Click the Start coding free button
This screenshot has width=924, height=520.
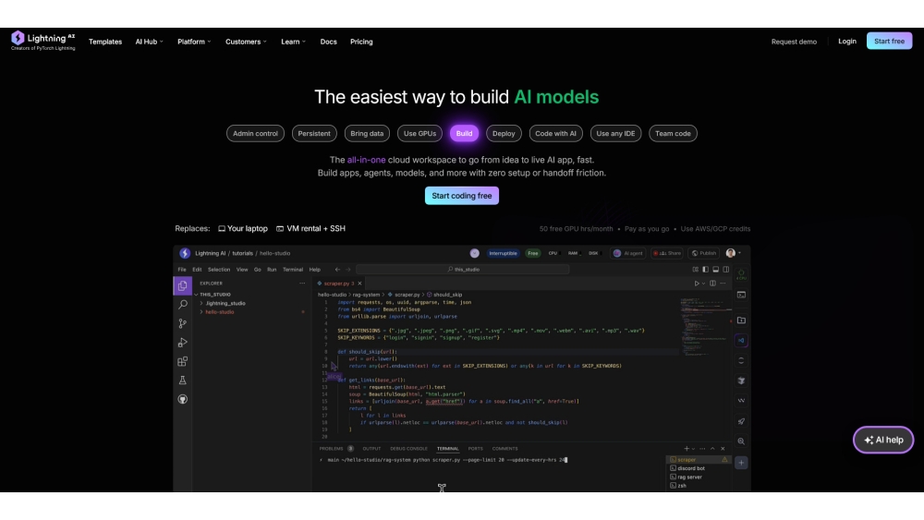click(461, 196)
